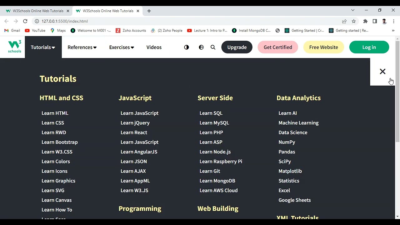Viewport: 400px width, 225px height.
Task: Open Learn MongoDB tutorial
Action: pos(217,181)
